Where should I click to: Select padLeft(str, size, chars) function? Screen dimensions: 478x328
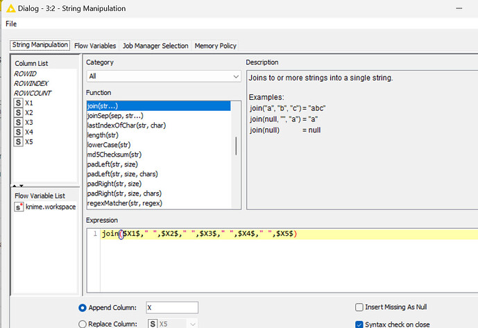click(x=158, y=174)
